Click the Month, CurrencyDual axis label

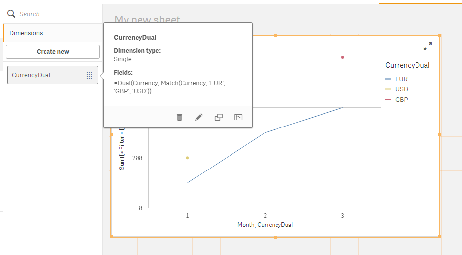click(265, 225)
